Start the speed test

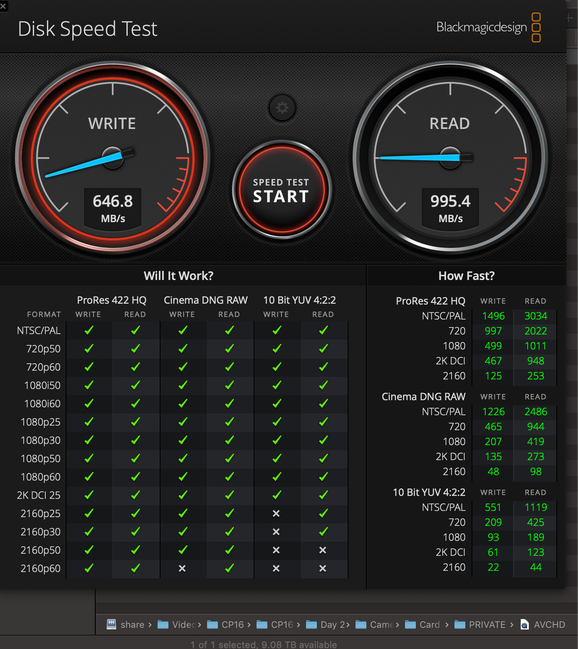(x=282, y=190)
